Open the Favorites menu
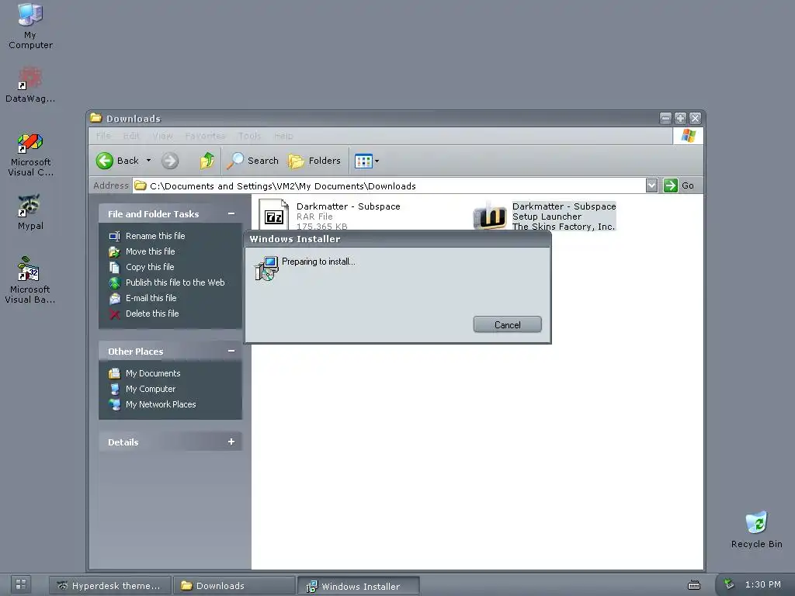Viewport: 795px width, 596px height. tap(205, 136)
